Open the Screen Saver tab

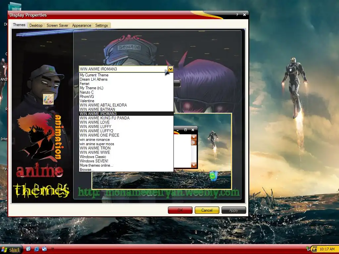pos(57,25)
